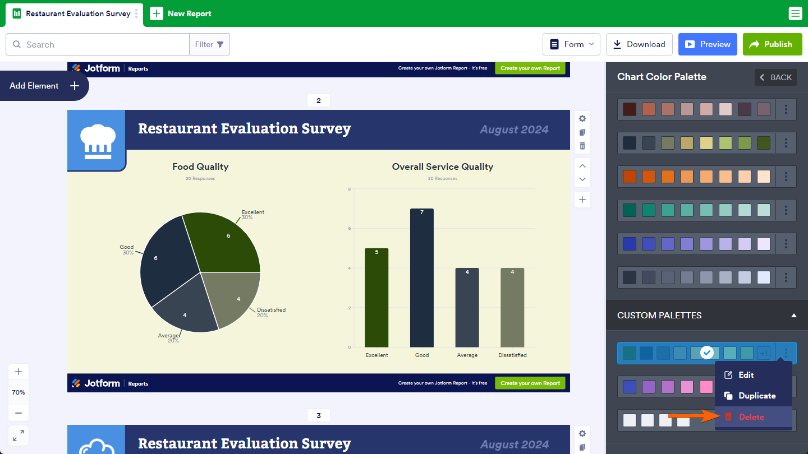Image resolution: width=808 pixels, height=454 pixels.
Task: Select Edit in the palette context menu
Action: coord(746,375)
